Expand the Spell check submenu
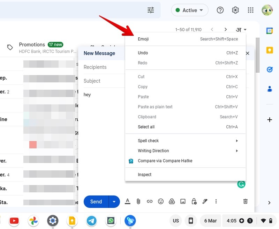Screen dimensions: 279x229 [x=148, y=141]
